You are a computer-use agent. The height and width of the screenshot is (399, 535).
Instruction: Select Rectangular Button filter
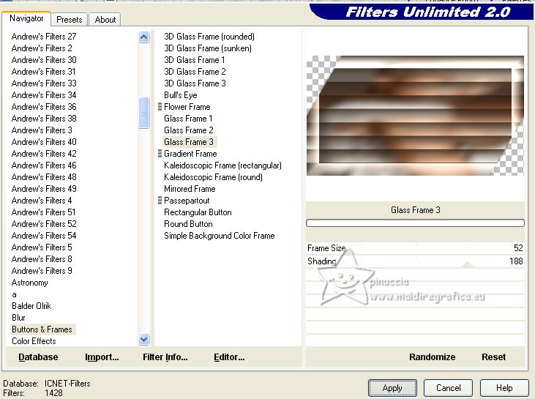(198, 212)
